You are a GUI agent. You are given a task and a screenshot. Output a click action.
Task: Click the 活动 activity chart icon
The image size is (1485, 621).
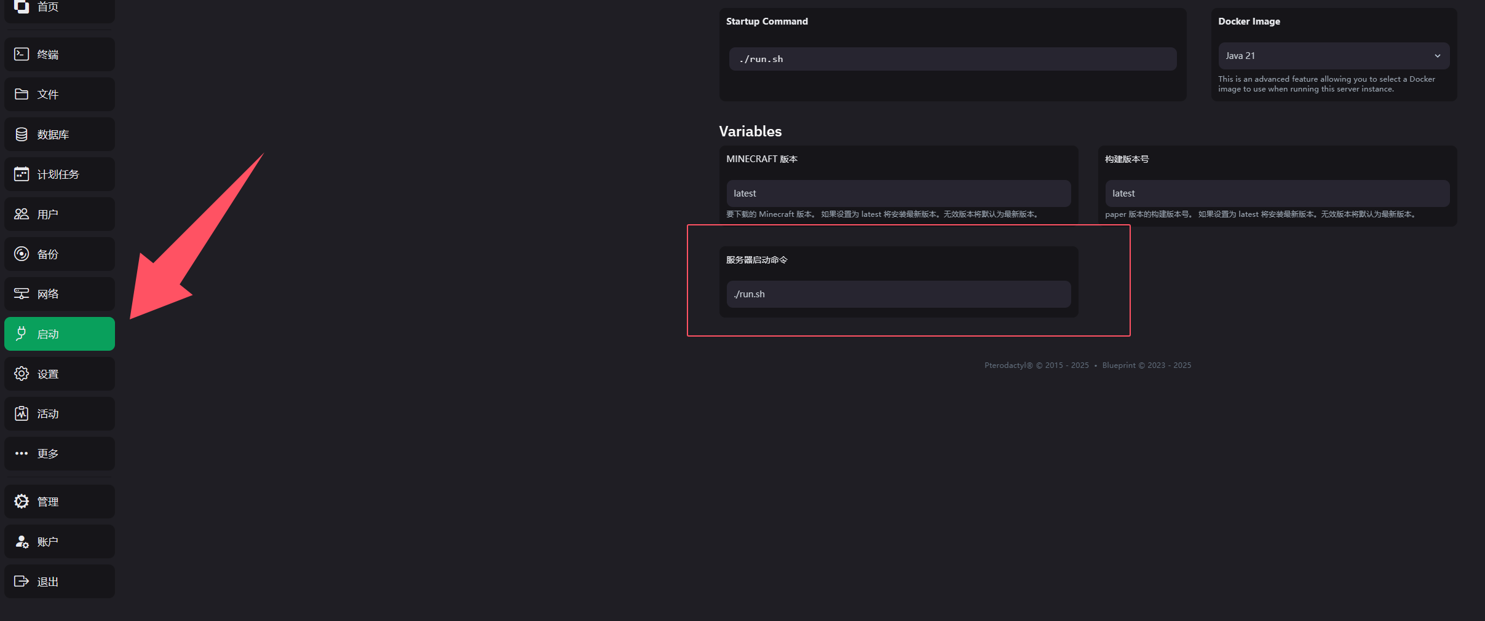[22, 413]
